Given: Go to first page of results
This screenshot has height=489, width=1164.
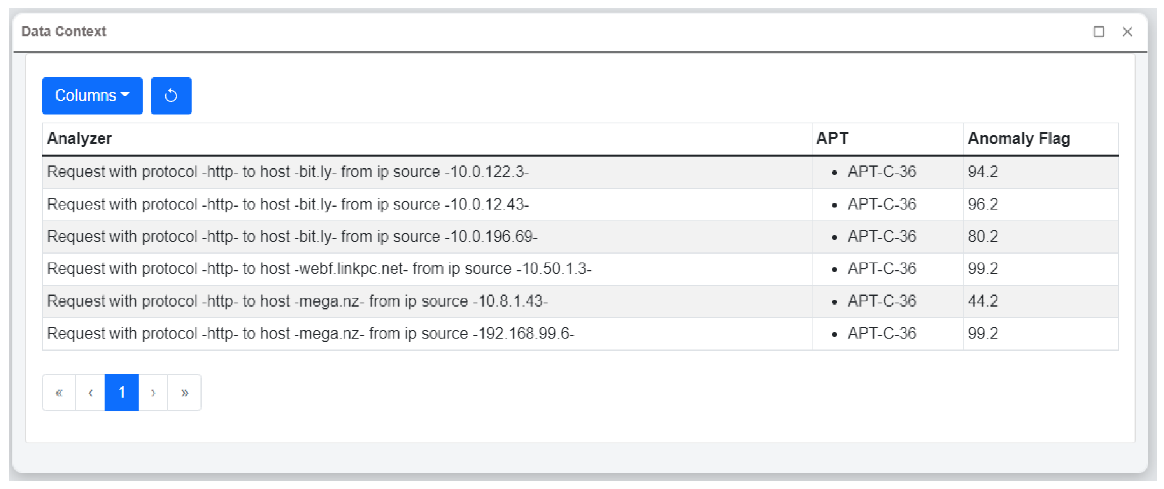Looking at the screenshot, I should [x=59, y=392].
